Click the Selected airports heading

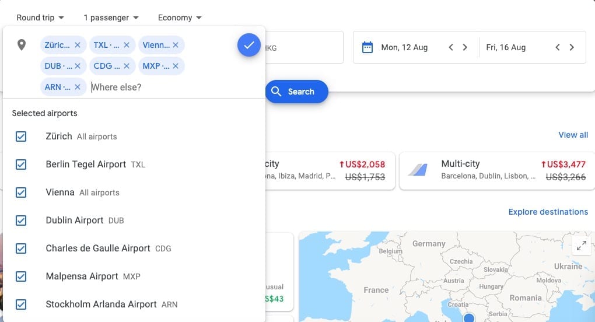click(44, 113)
